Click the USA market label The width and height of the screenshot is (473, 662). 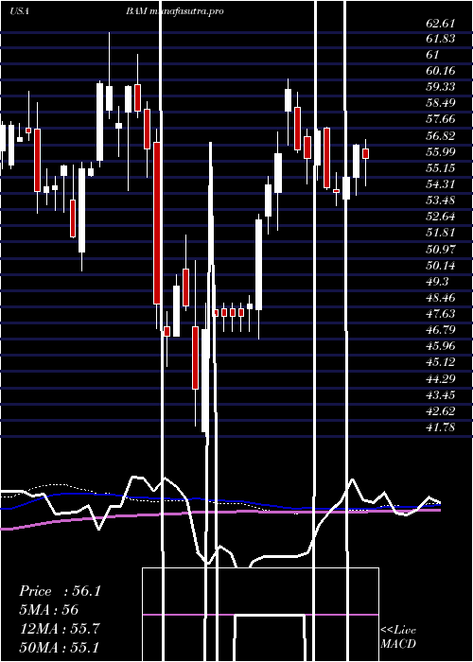click(x=19, y=11)
